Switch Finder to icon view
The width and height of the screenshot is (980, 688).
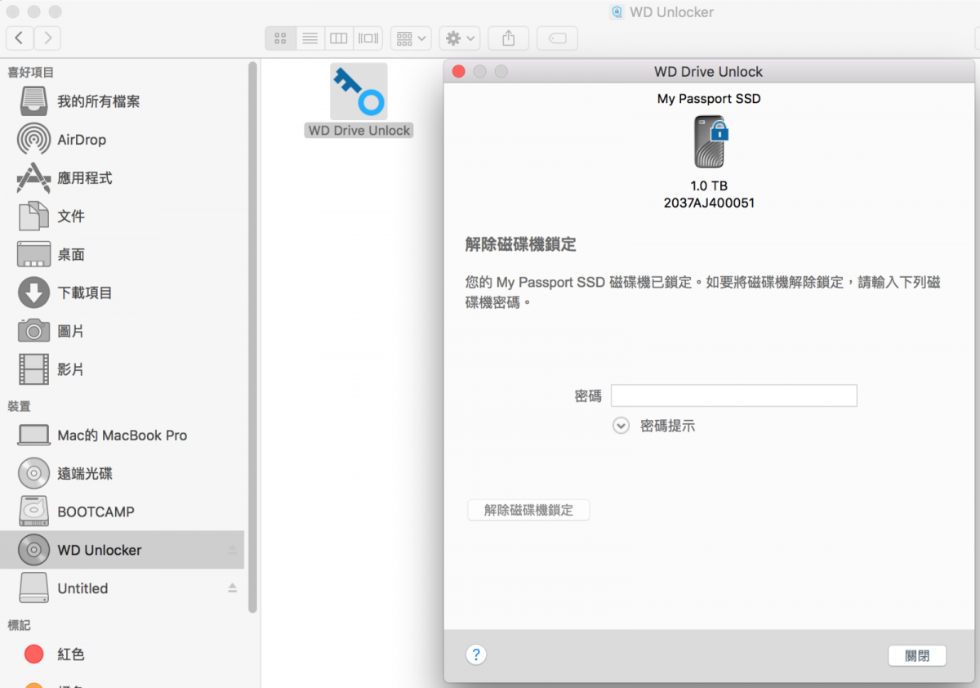[x=280, y=38]
